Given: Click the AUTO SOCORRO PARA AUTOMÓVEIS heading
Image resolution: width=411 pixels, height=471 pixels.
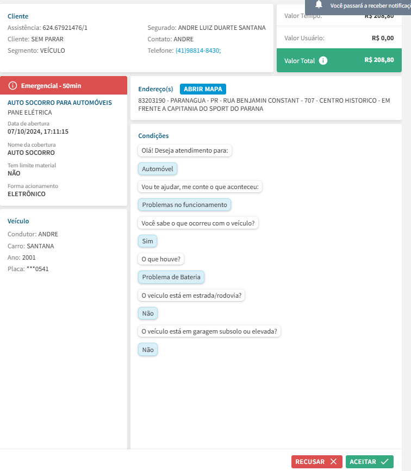Looking at the screenshot, I should click(x=60, y=103).
